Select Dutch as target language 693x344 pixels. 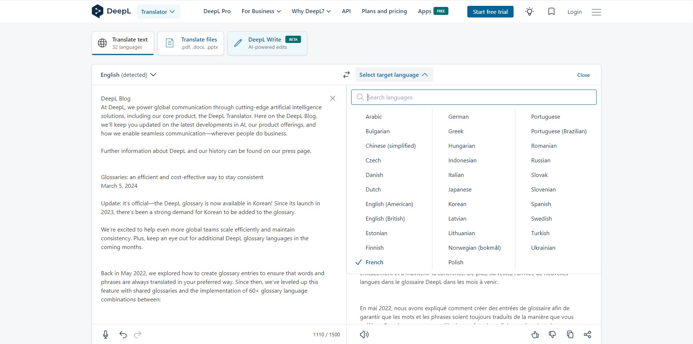point(373,189)
